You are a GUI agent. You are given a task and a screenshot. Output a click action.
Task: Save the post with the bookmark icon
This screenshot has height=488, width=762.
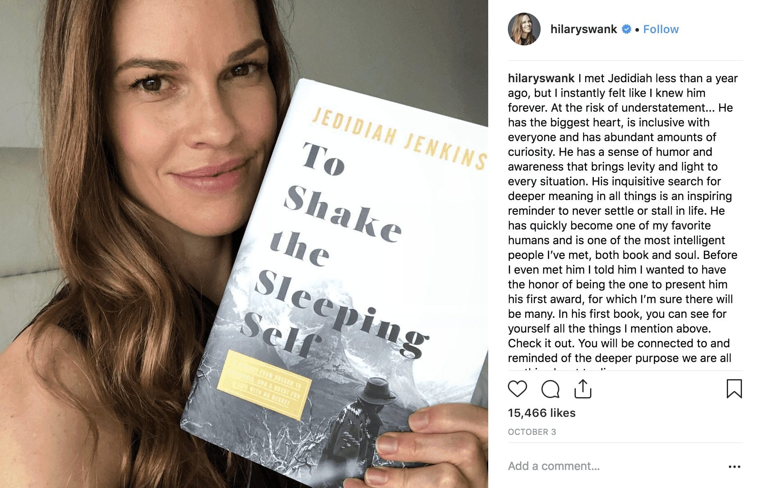pyautogui.click(x=734, y=389)
